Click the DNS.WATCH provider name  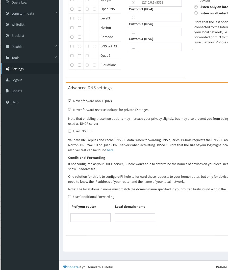109,46
